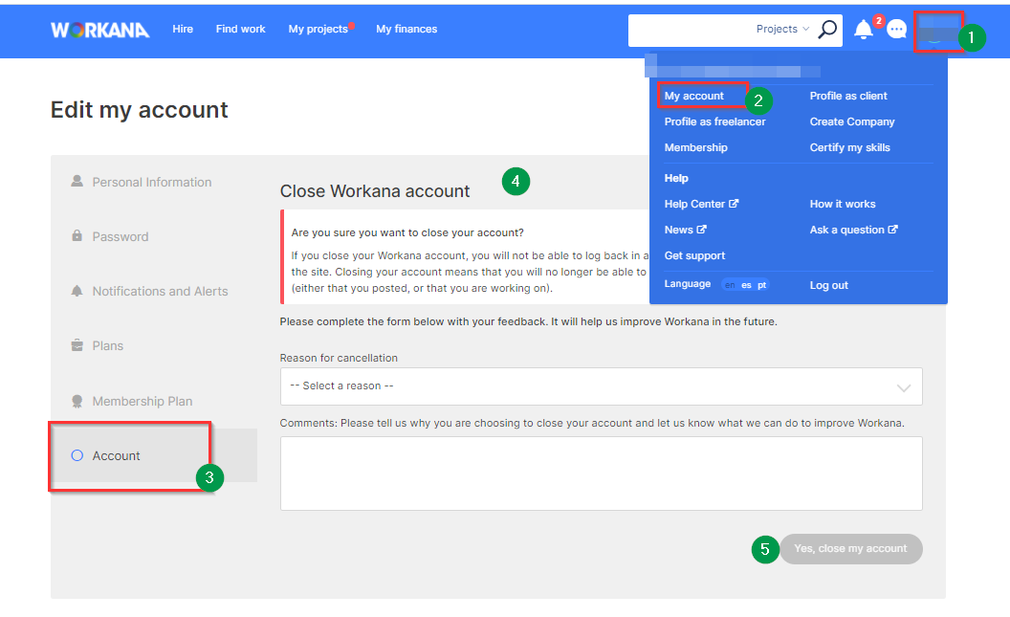Image resolution: width=1010 pixels, height=617 pixels.
Task: Open How it works
Action: (843, 204)
